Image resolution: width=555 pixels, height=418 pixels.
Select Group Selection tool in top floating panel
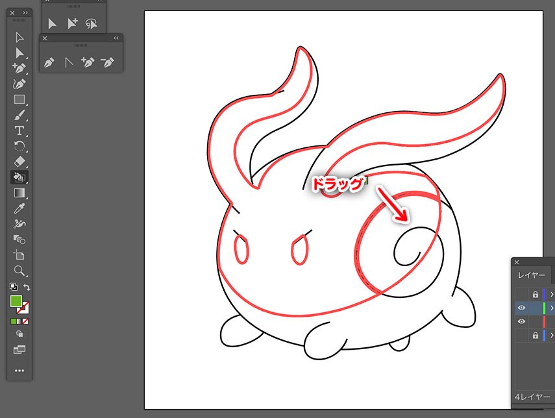[72, 24]
